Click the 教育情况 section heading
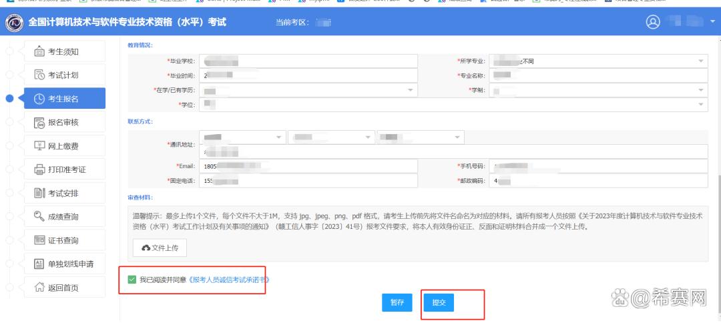Screen dimensions: 721x323 [x=140, y=45]
